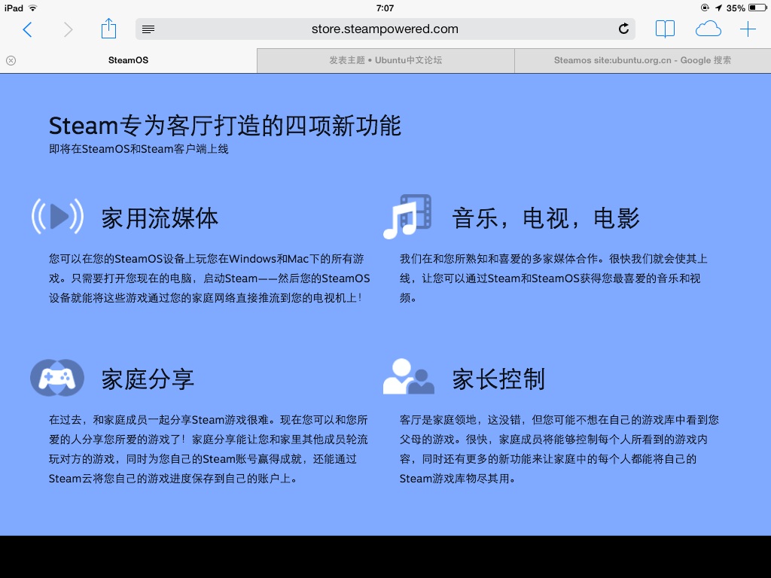
Task: Click subtitle 即将在SteamOS和Steam客户端上线
Action: pyautogui.click(x=139, y=149)
